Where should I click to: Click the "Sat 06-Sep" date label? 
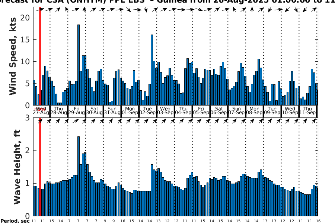(219, 111)
